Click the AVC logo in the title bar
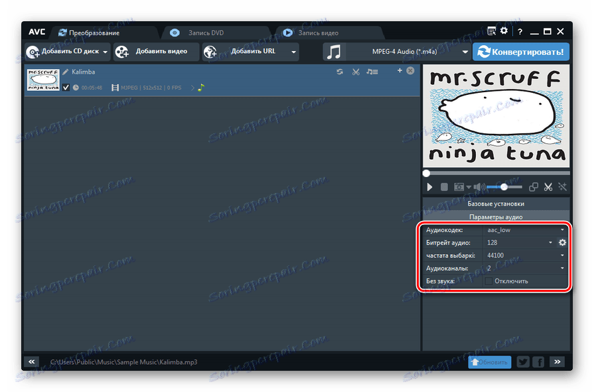 pyautogui.click(x=37, y=32)
